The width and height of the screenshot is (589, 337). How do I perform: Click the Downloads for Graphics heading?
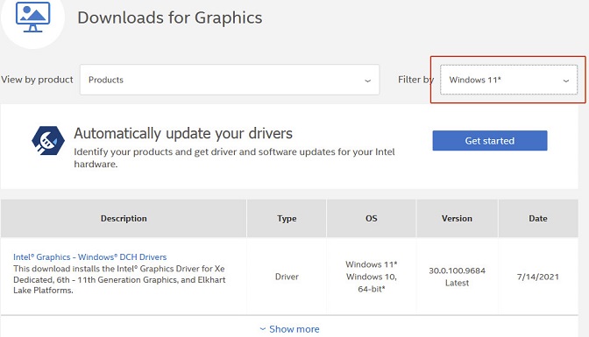click(170, 18)
